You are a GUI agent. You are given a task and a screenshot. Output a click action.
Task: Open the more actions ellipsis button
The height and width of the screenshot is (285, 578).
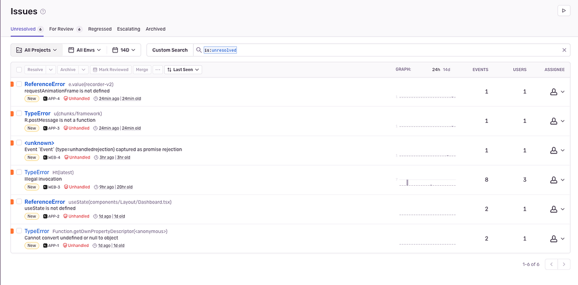tap(158, 70)
